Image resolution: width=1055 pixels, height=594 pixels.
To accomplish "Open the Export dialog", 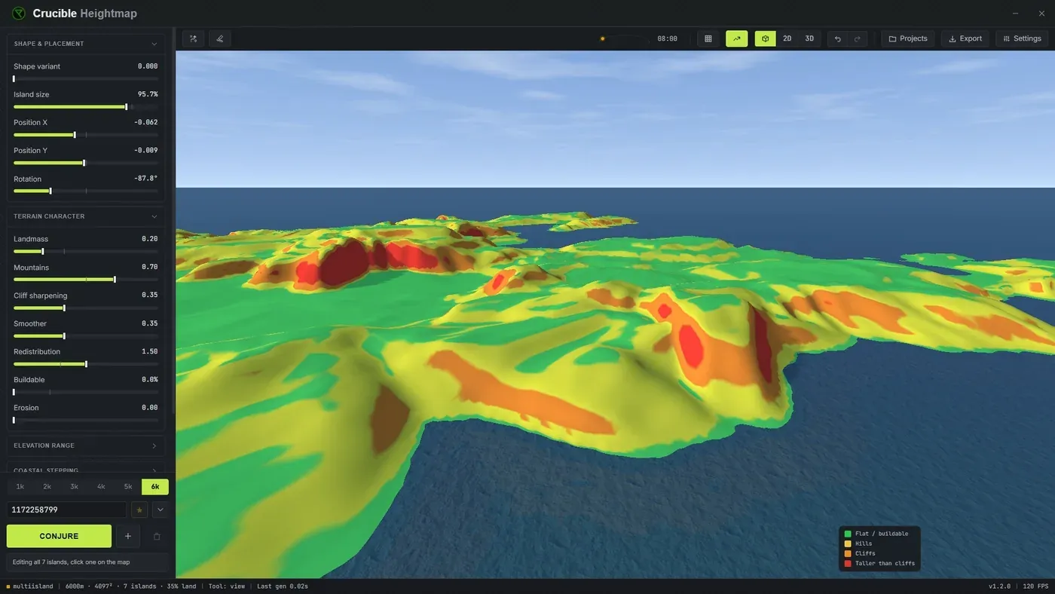I will (x=965, y=38).
